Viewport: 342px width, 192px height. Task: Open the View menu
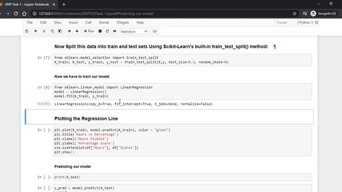point(58,22)
